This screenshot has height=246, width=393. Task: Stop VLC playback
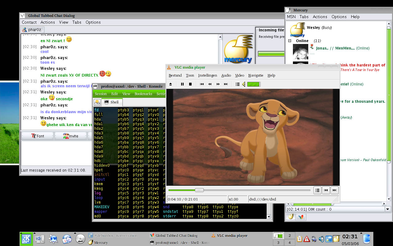click(x=190, y=84)
